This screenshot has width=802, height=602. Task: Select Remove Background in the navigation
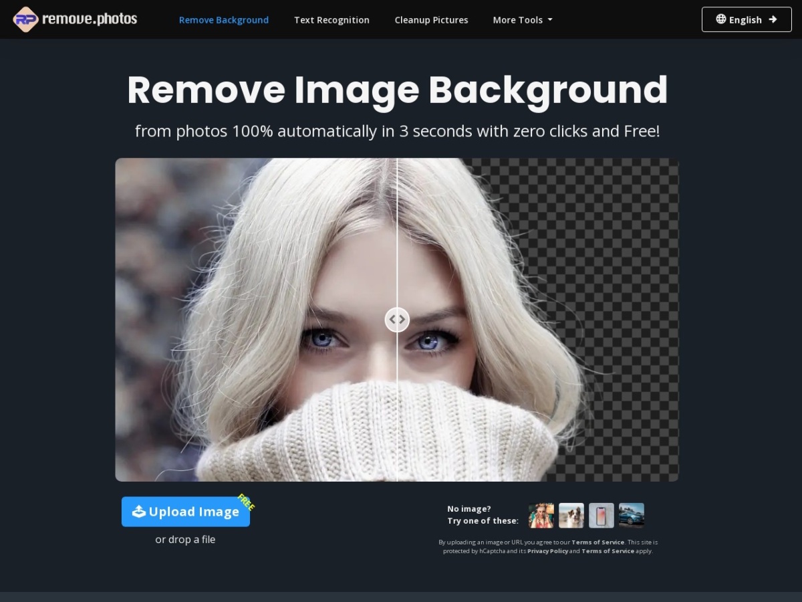click(x=223, y=20)
